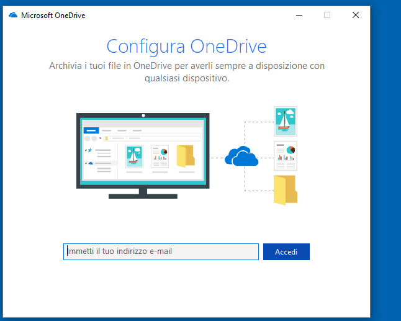Image resolution: width=401 pixels, height=321 pixels.
Task: Click the "Configura OneDrive" heading
Action: tap(186, 47)
